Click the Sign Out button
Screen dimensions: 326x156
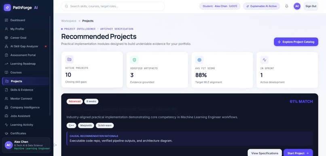(311, 6)
